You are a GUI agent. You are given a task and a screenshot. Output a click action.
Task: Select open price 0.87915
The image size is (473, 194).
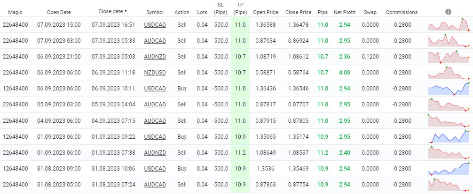pos(266,120)
